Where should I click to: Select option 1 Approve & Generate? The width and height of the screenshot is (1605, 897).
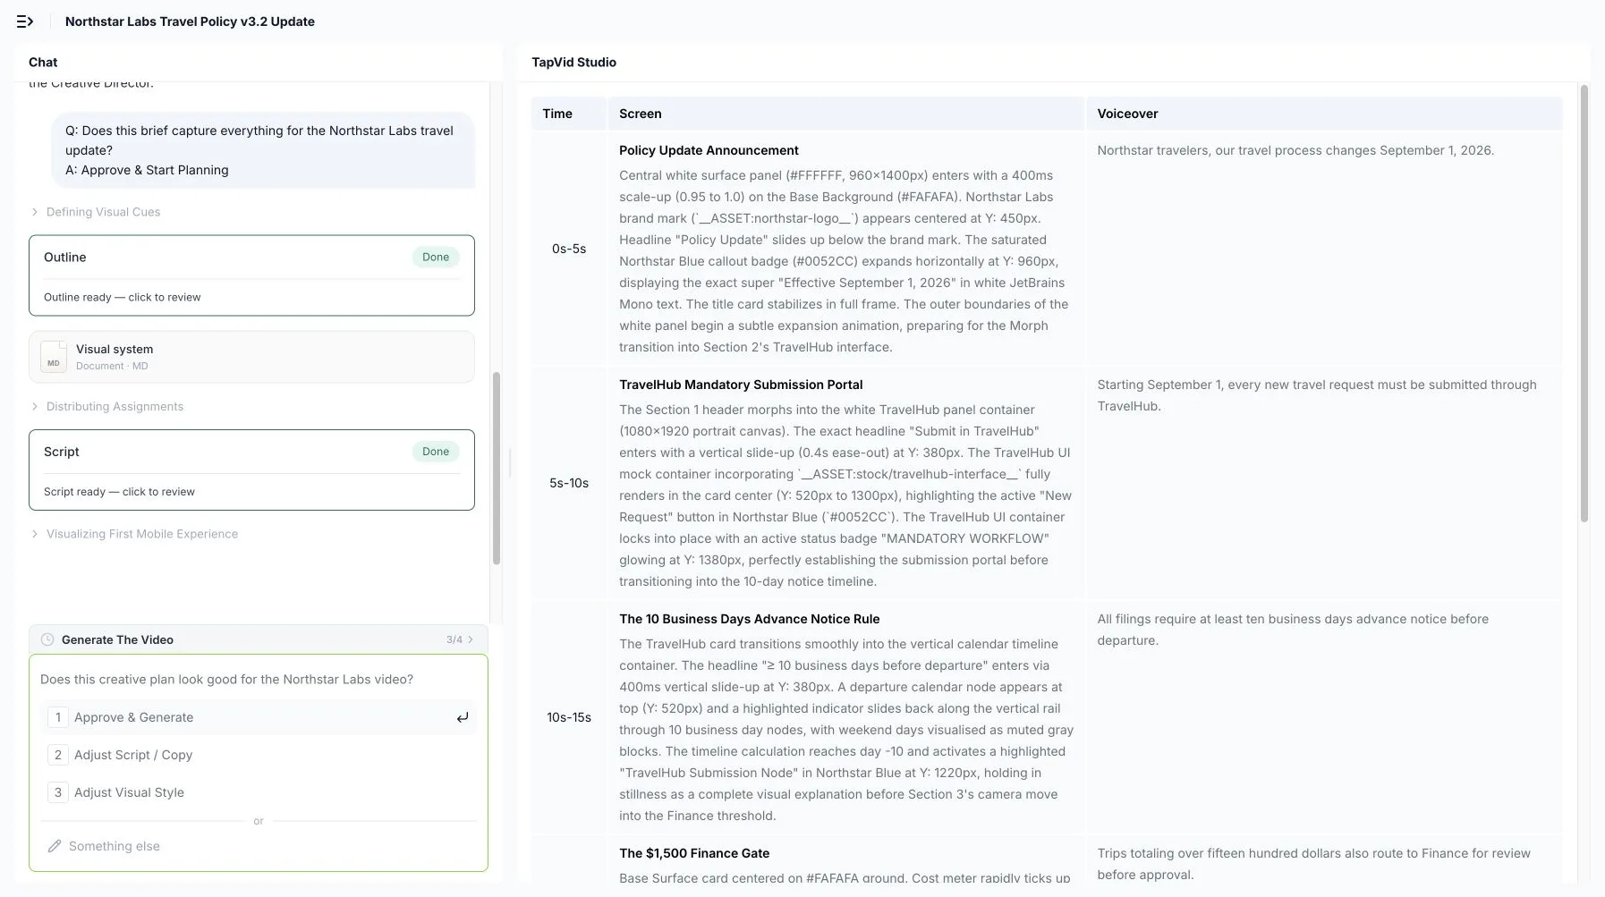[259, 717]
